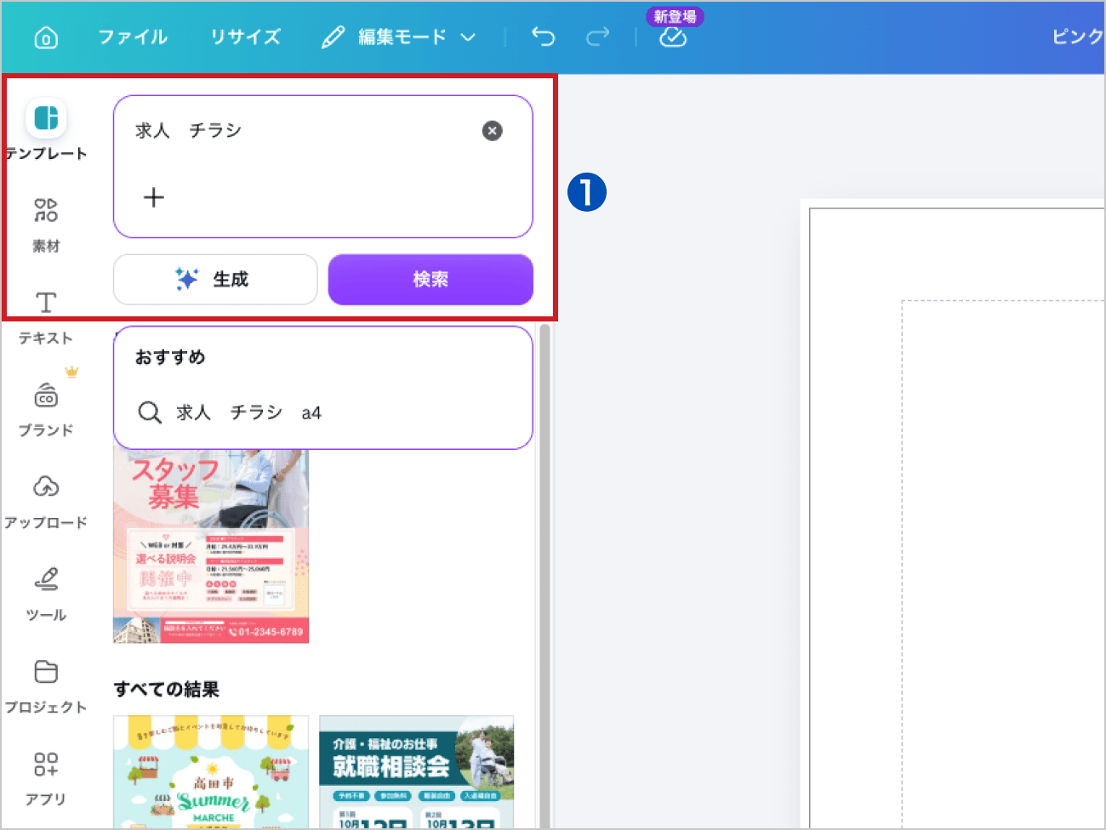
Task: Open the テキスト text panel
Action: [46, 318]
